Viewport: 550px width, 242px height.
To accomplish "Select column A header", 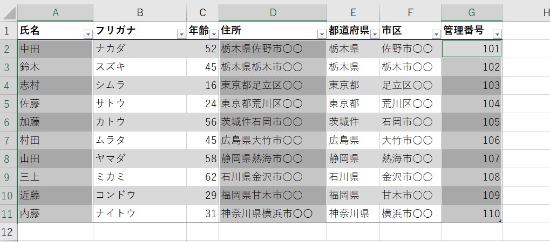I will (x=56, y=13).
